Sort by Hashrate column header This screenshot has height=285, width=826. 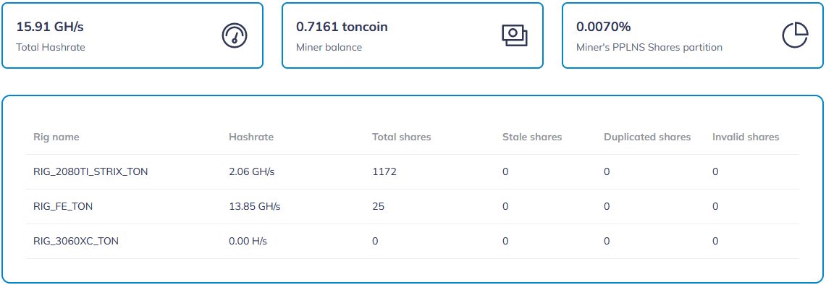tap(251, 137)
